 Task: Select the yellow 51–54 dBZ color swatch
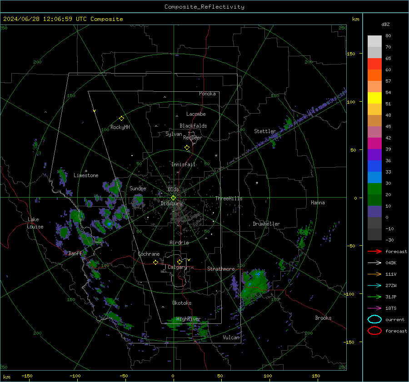point(374,98)
